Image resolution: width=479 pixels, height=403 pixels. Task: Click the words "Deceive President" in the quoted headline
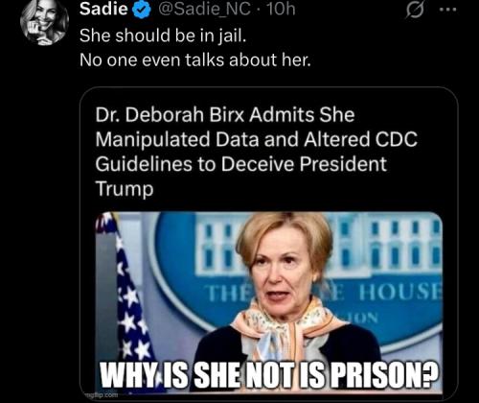coord(304,164)
